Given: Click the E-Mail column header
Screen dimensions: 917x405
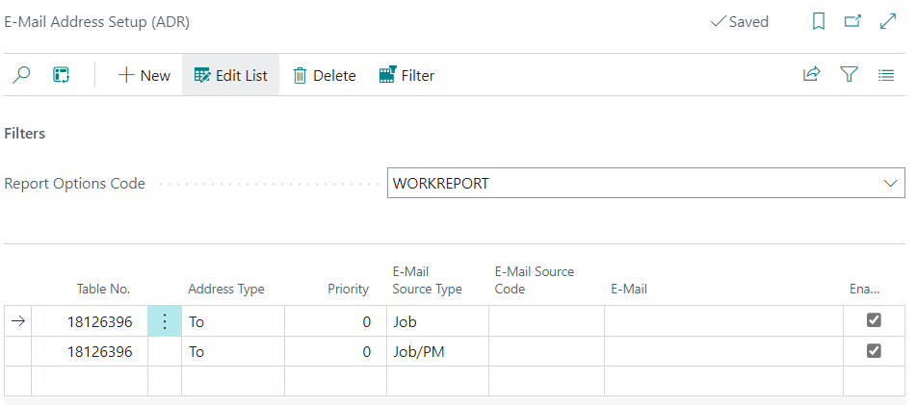Looking at the screenshot, I should pos(629,289).
